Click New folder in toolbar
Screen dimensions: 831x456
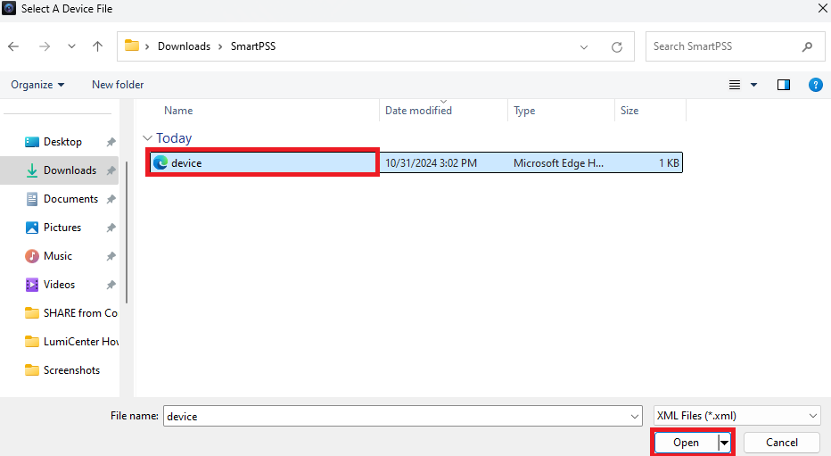[x=118, y=85]
